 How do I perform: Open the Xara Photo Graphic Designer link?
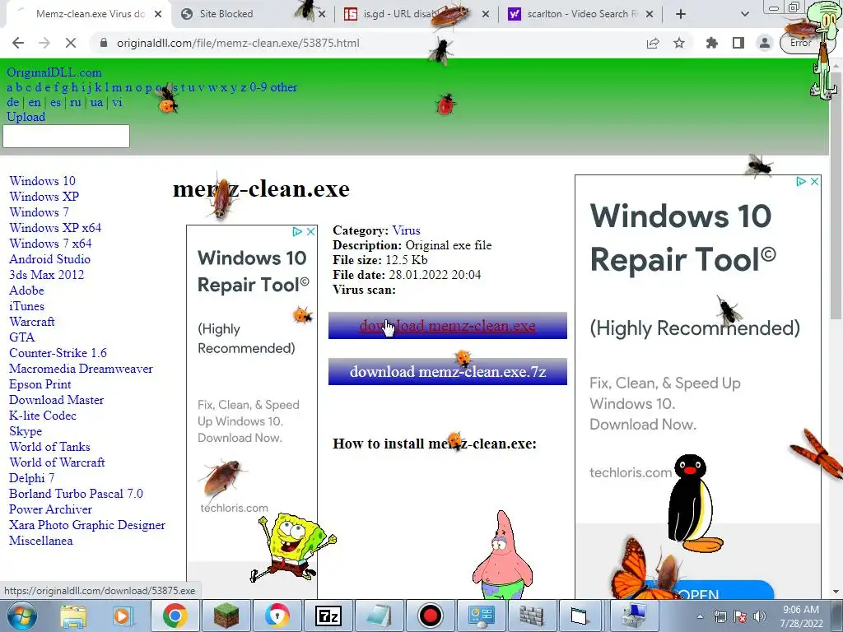[87, 525]
